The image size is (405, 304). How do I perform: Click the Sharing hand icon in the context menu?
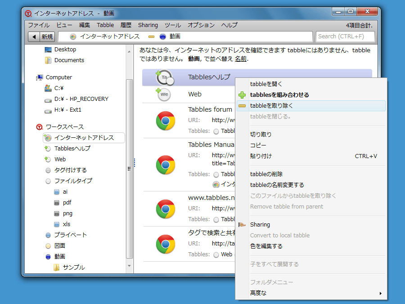242,225
